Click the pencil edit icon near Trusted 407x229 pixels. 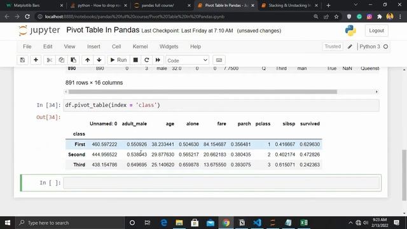pyautogui.click(x=350, y=46)
